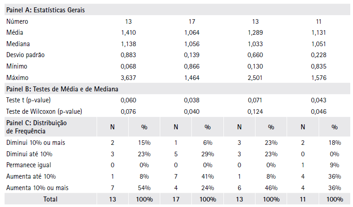Click the Total row label
This screenshot has width=353, height=207.
(x=50, y=199)
